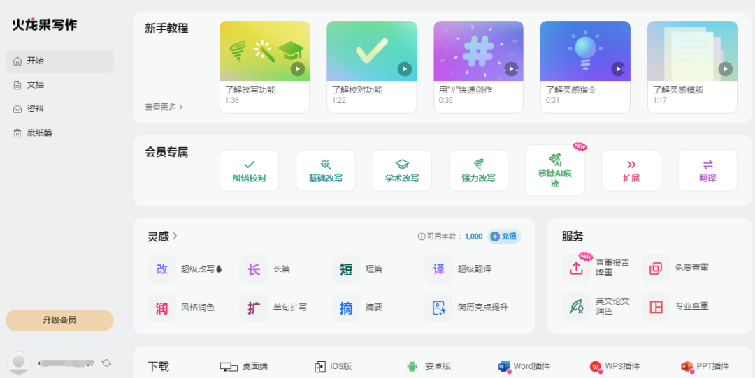
Task: Click the 英文论文润色 quill icon
Action: click(576, 306)
